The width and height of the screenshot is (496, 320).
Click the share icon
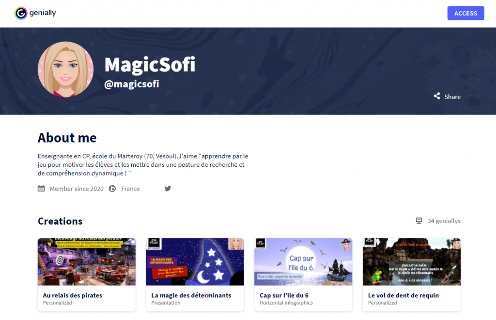(x=437, y=96)
